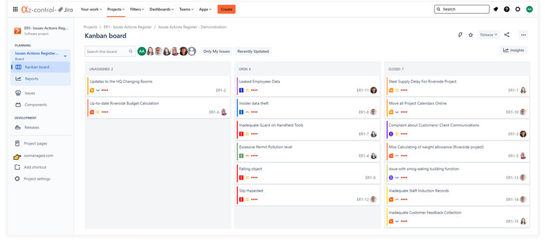Open Updates to the HQ Changing Rooms card
Image resolution: width=545 pixels, height=242 pixels.
(158, 86)
